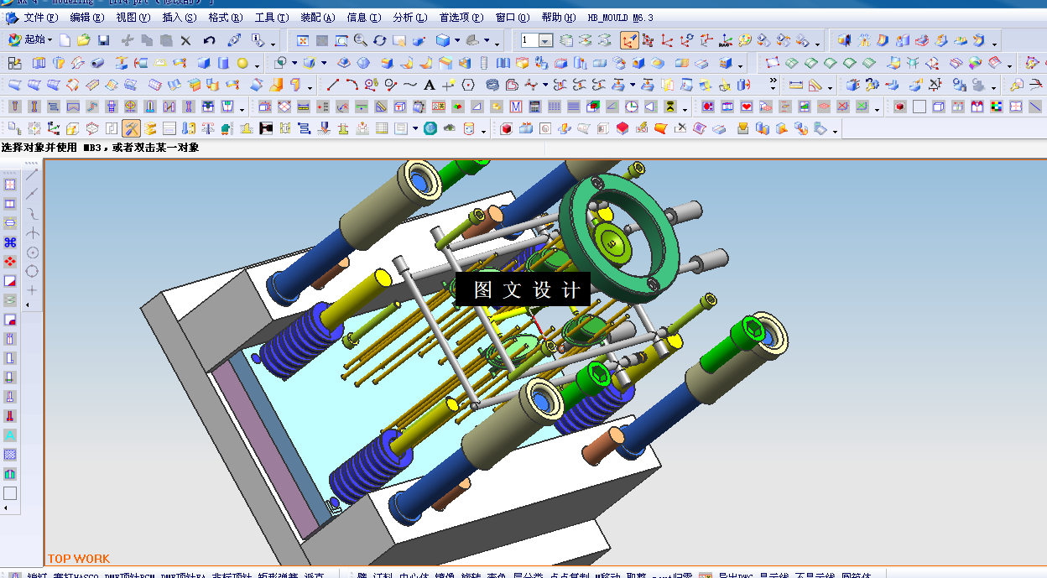Select the spline wavy curve icon
The image size is (1047, 578).
[x=410, y=85]
